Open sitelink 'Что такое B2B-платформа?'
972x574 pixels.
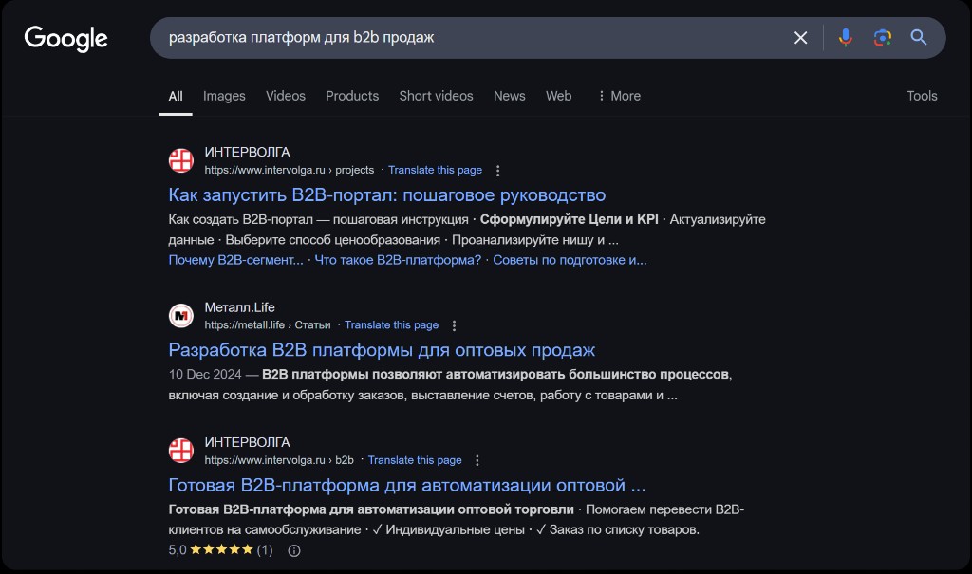pos(398,260)
